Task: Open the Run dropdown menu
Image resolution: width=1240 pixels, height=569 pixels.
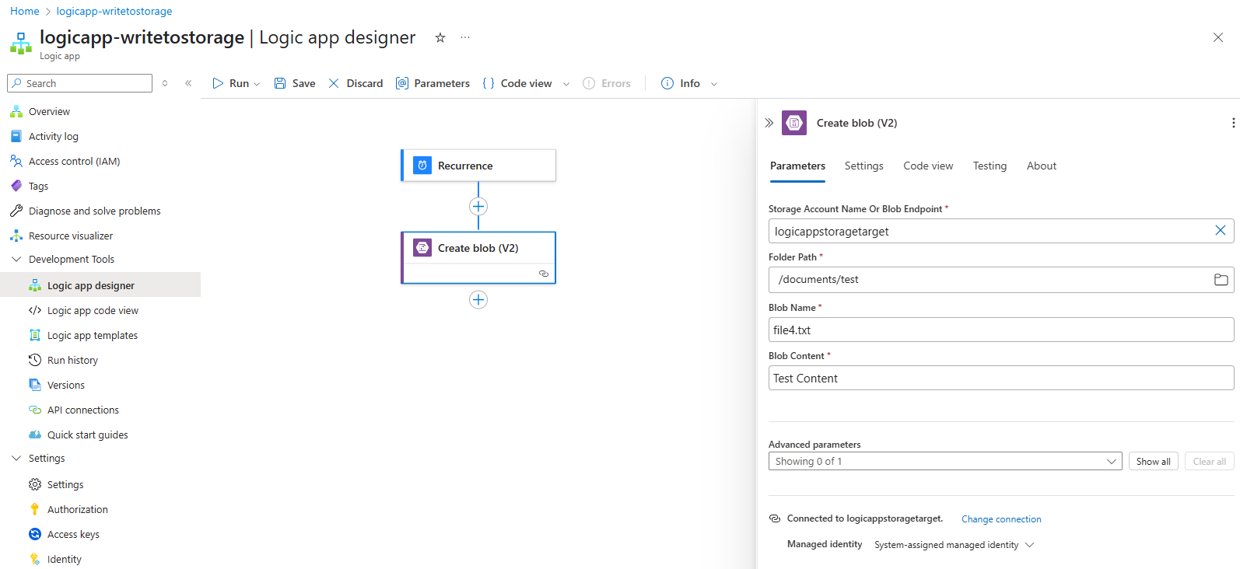Action: [x=257, y=84]
